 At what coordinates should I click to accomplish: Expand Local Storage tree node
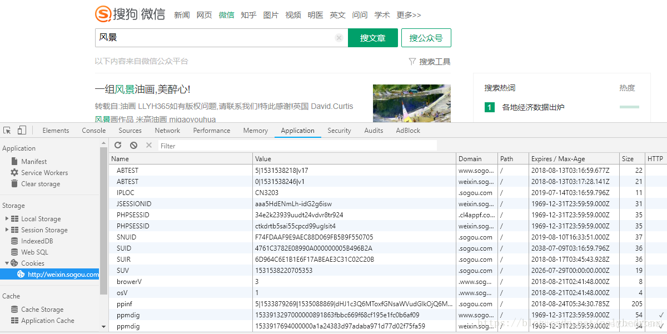coord(7,219)
